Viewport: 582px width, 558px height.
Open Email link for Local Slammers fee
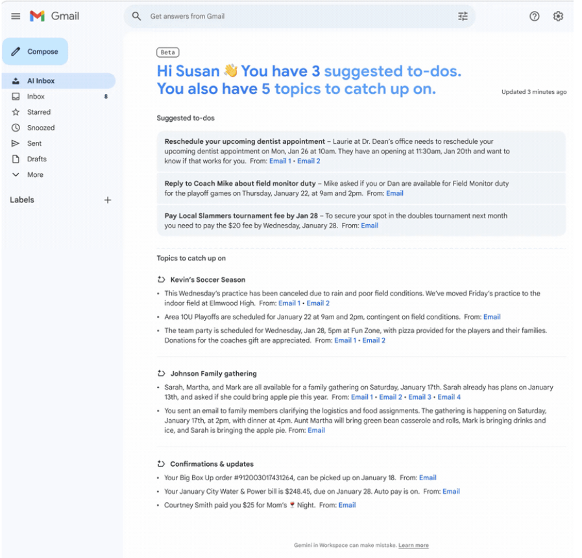click(370, 226)
